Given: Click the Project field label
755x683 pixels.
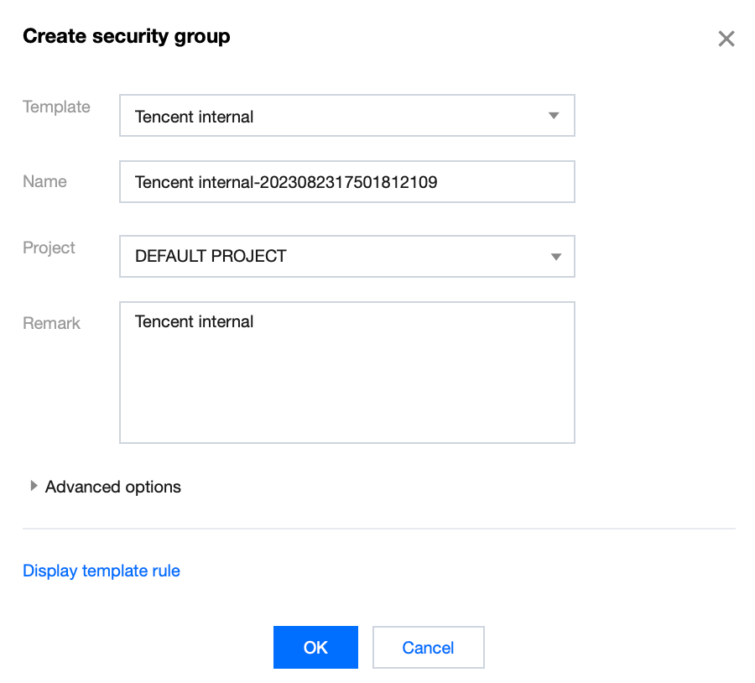Looking at the screenshot, I should (x=49, y=248).
